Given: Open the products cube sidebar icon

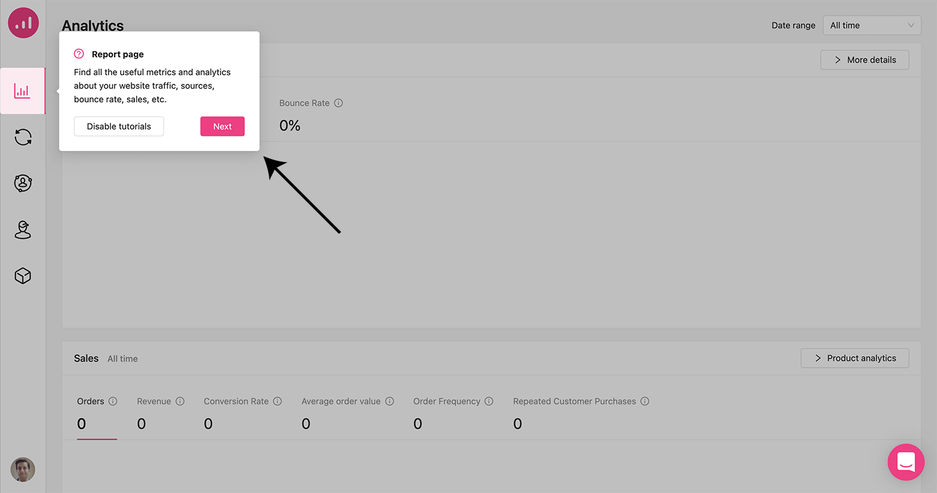Looking at the screenshot, I should (23, 275).
